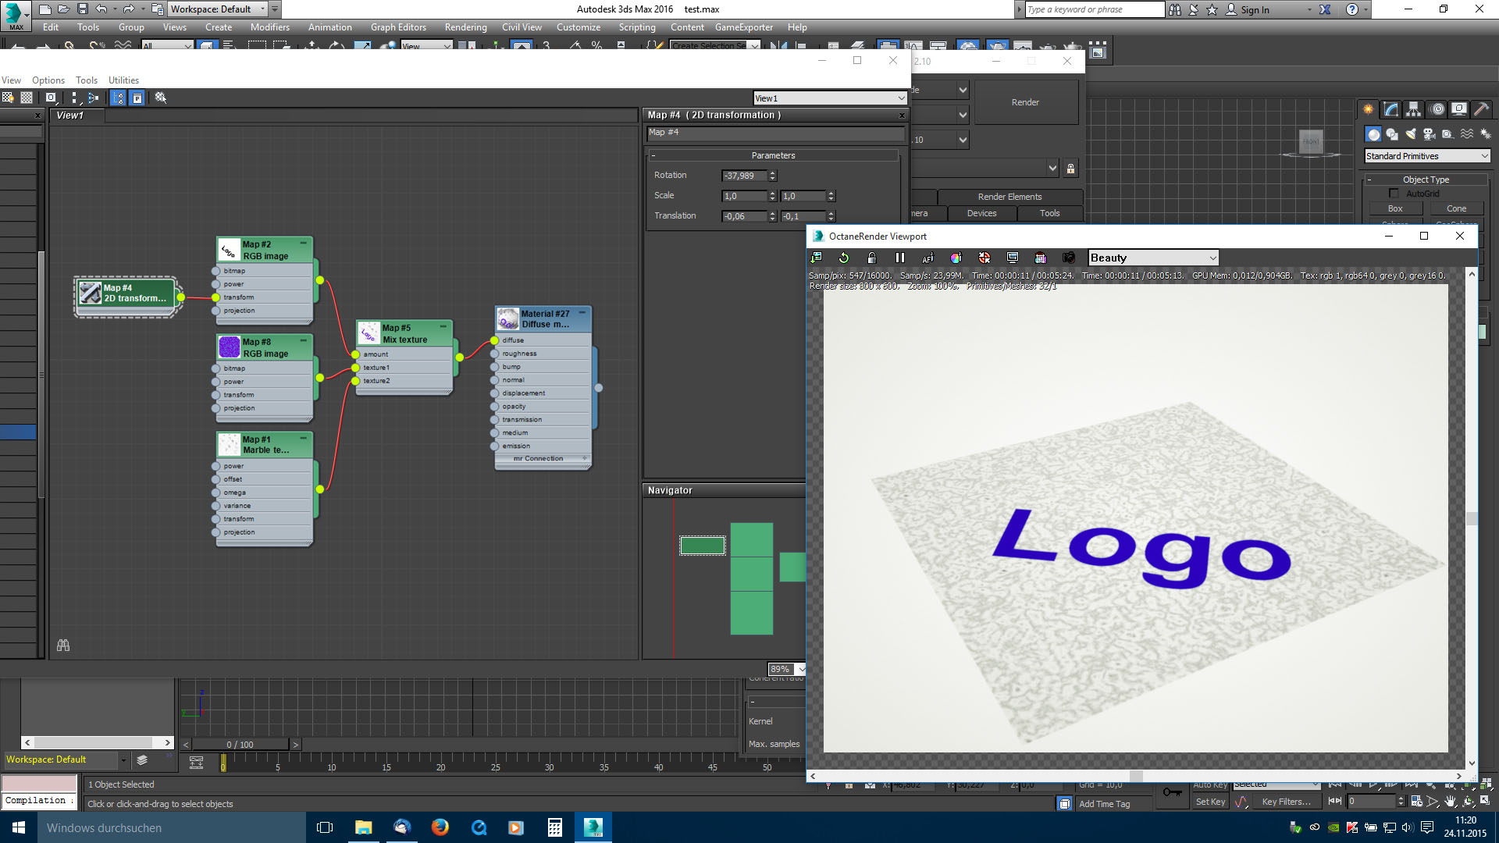Click the Render button

1025,102
